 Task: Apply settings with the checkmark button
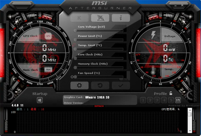(x=121, y=85)
